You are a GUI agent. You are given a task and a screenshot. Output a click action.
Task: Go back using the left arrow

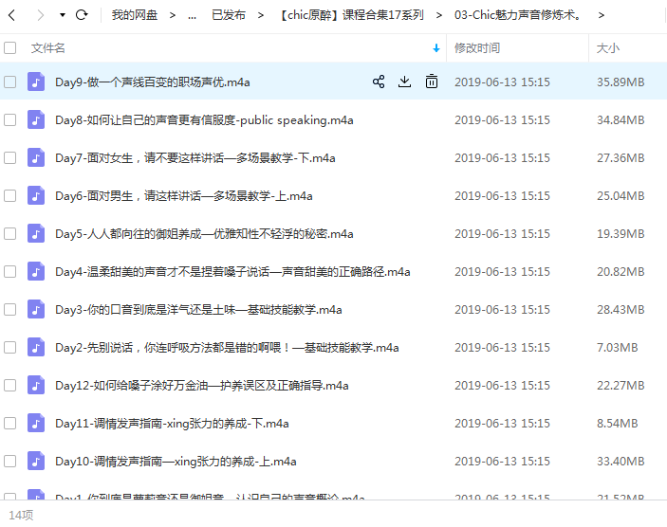click(13, 15)
